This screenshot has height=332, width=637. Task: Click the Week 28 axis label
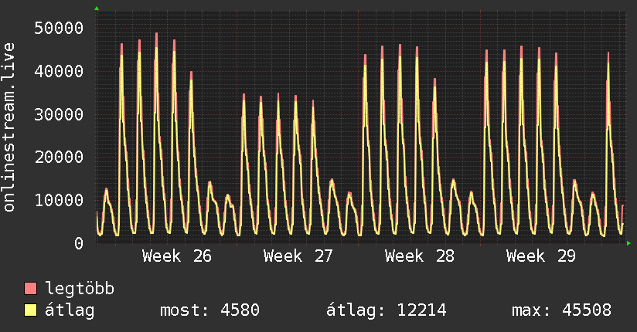coord(420,256)
